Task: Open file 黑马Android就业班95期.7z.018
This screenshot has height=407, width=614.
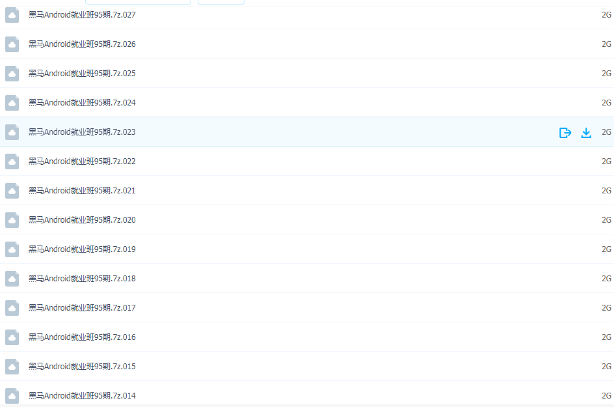Action: [x=82, y=279]
